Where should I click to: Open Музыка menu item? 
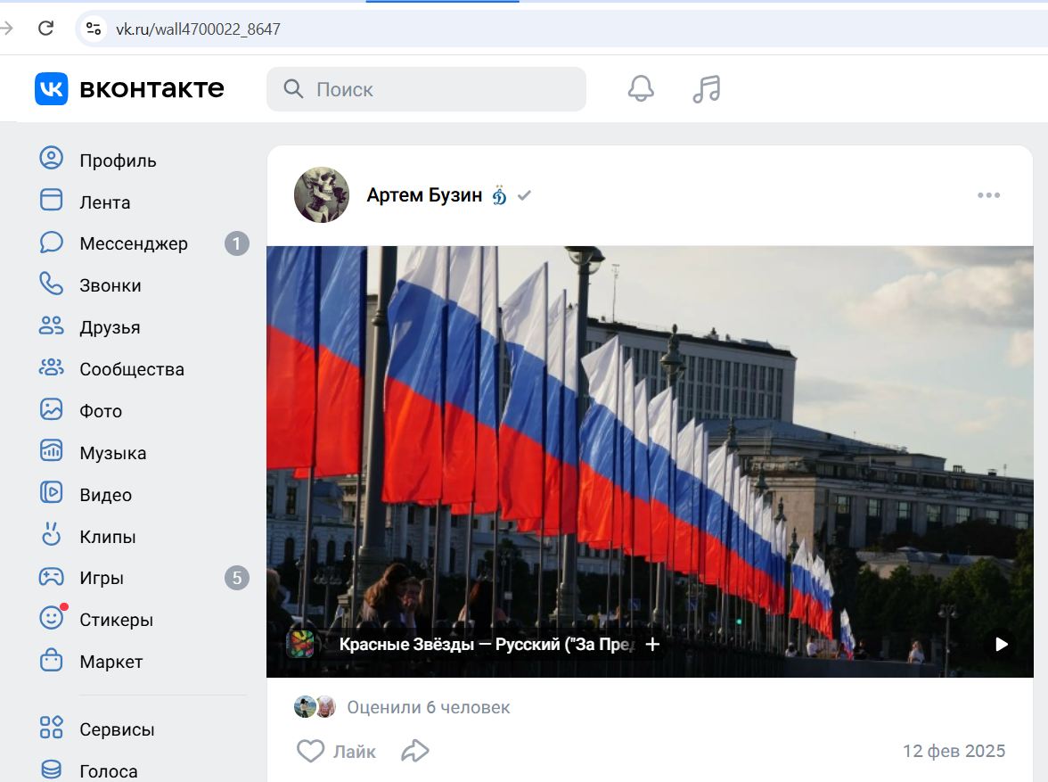tap(113, 453)
